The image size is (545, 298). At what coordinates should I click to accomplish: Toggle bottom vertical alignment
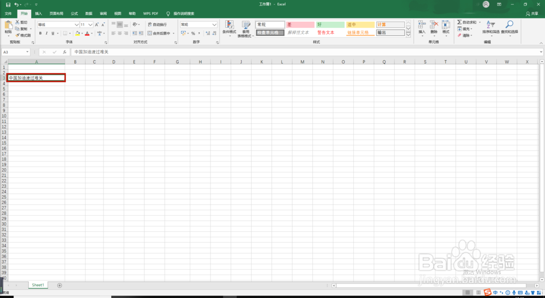tap(126, 25)
